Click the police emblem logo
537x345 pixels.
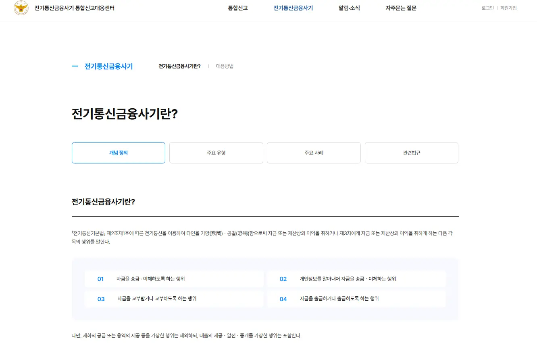pyautogui.click(x=21, y=8)
